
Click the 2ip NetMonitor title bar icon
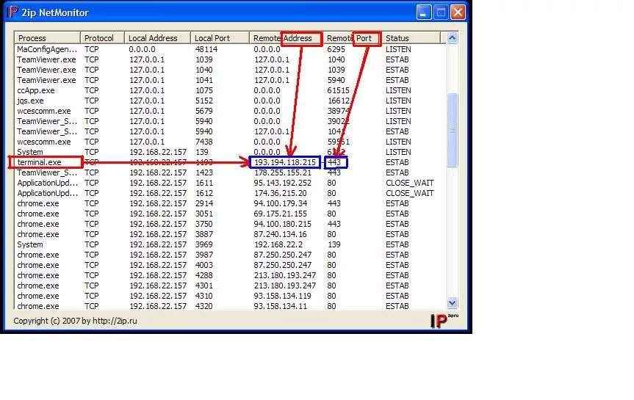click(x=12, y=12)
